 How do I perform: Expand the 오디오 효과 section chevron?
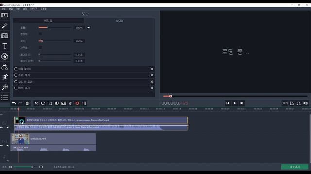(152, 82)
